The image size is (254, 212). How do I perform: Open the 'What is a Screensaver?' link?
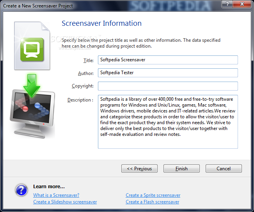(x=56, y=195)
